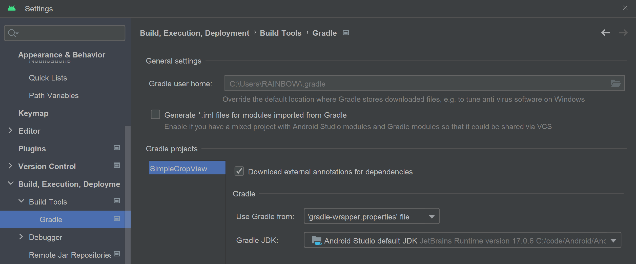Select the Debugger settings item

coord(46,237)
